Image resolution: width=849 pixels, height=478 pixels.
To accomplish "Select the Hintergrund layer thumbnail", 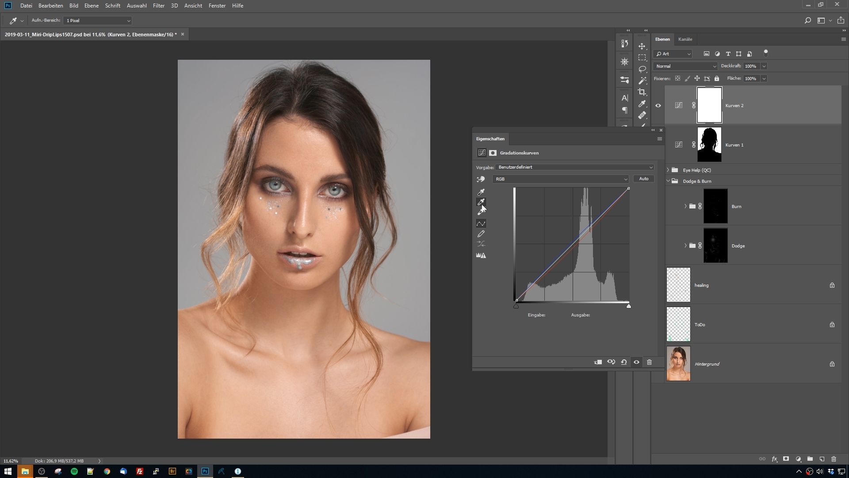I will pyautogui.click(x=678, y=364).
